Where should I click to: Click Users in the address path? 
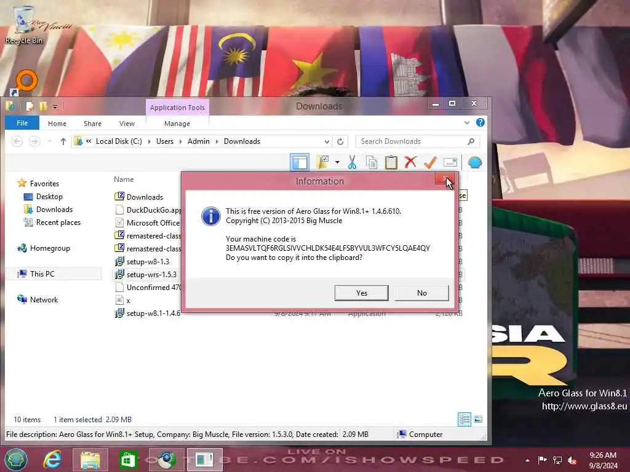coord(165,141)
